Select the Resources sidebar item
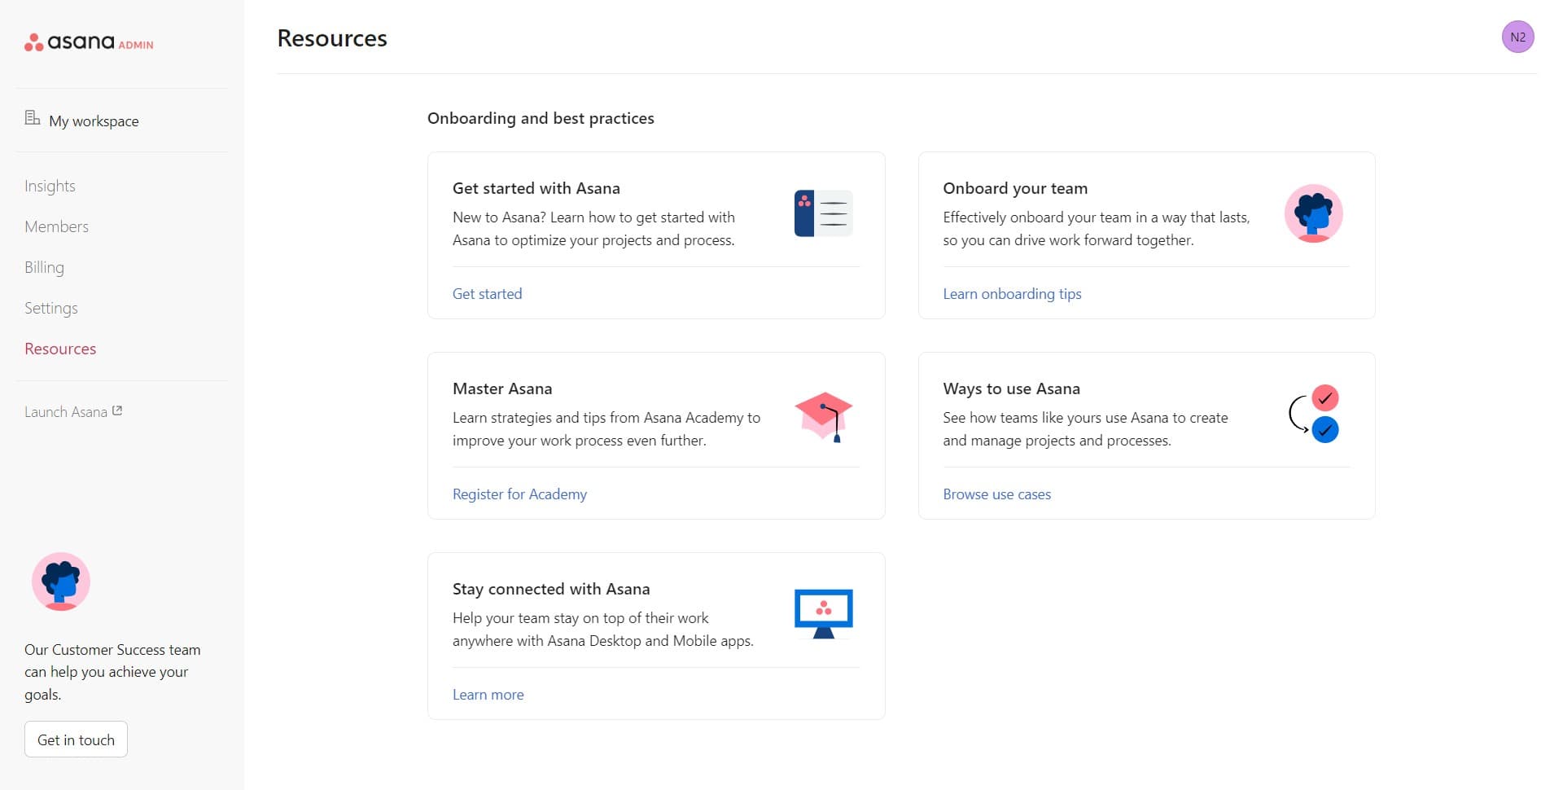This screenshot has height=790, width=1563. pyautogui.click(x=60, y=348)
